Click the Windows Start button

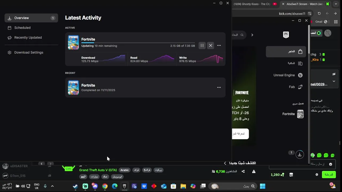[263, 186]
